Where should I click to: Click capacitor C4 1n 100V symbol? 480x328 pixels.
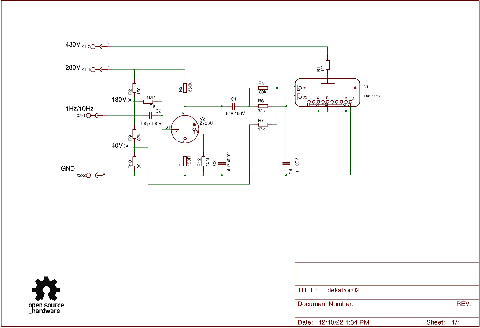pyautogui.click(x=286, y=164)
